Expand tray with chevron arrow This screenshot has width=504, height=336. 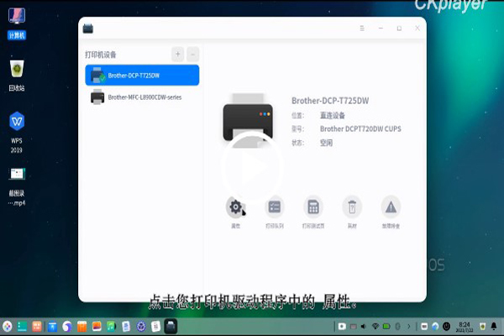point(409,327)
